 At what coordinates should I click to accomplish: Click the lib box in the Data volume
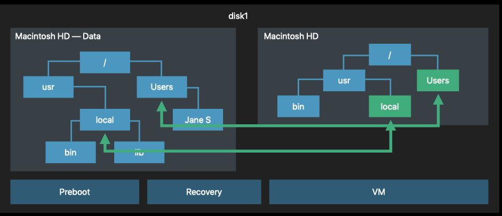139,153
